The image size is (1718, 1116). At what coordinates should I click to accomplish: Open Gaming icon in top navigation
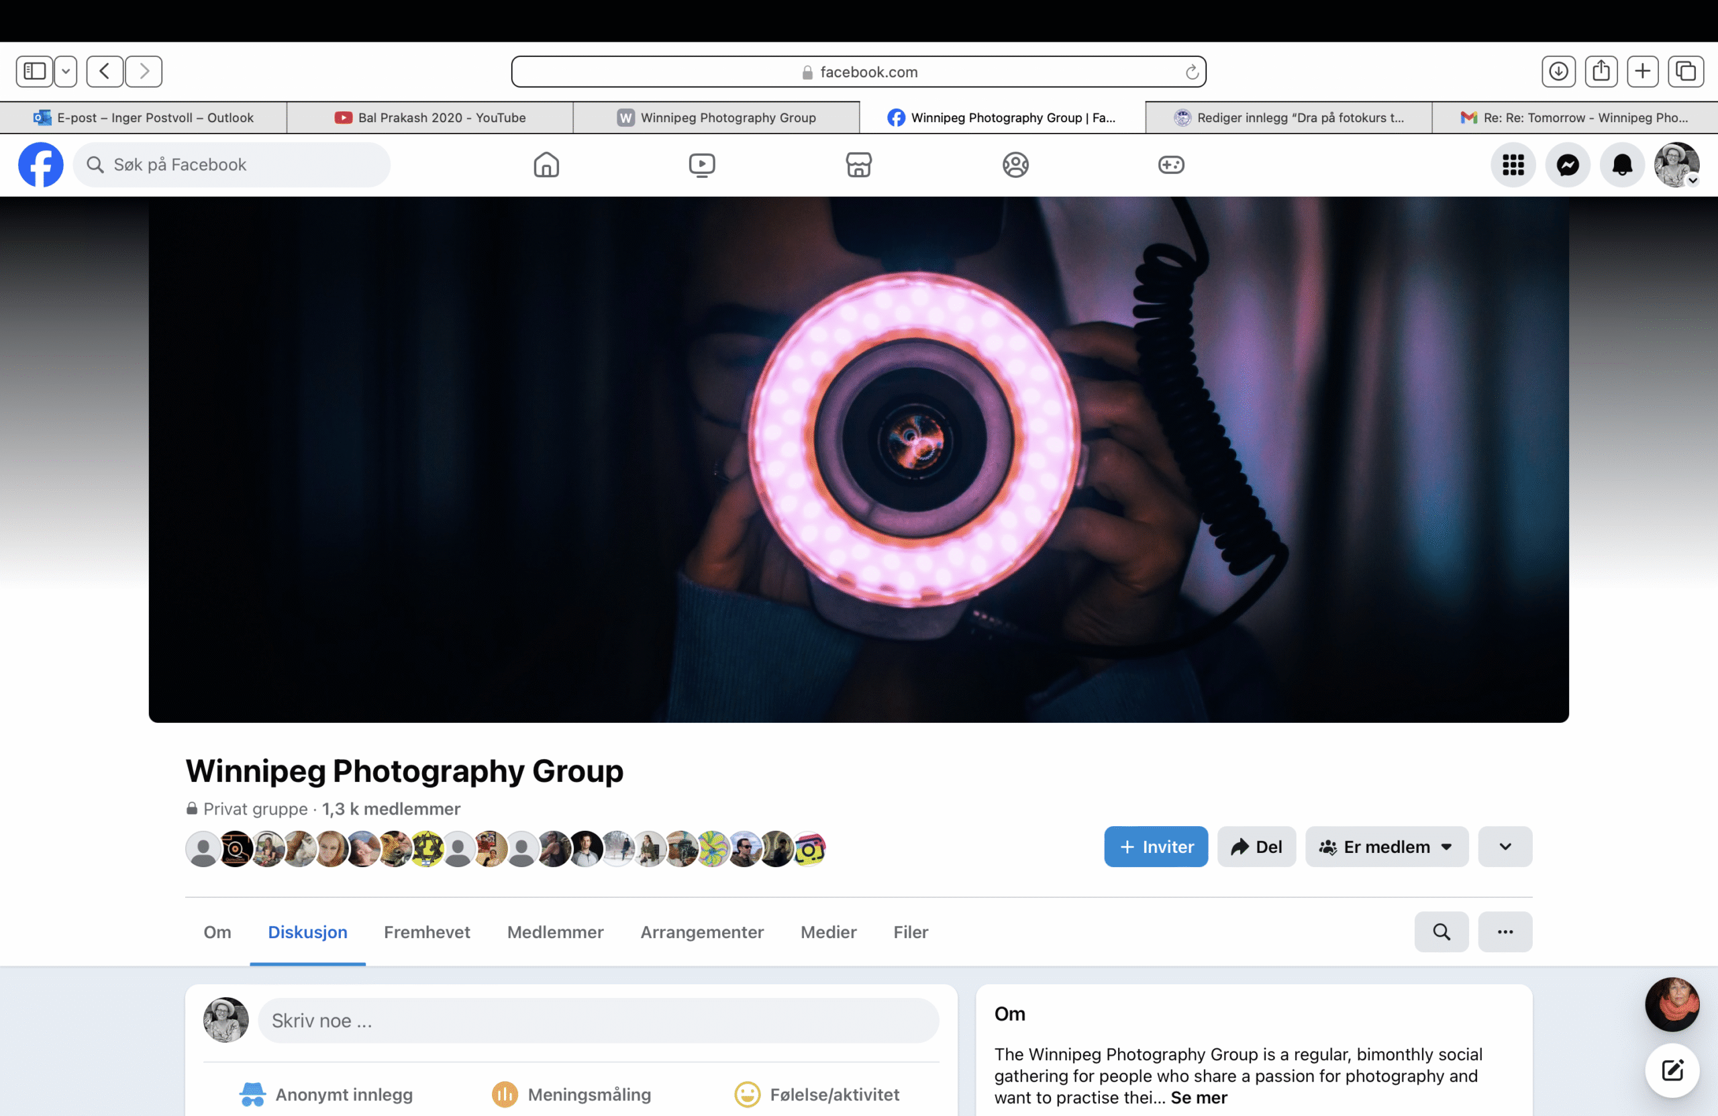click(1170, 164)
